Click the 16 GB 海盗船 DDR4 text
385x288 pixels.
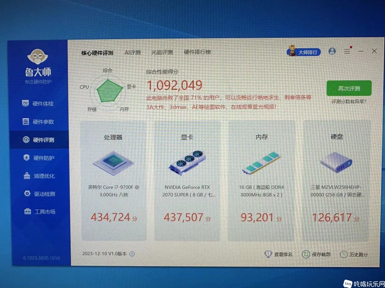click(261, 191)
